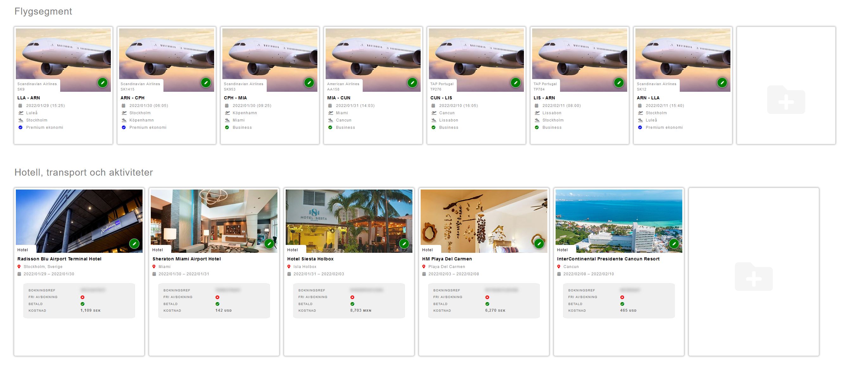Edit the Radisson Blu Airport Terminal Hotel
Viewport: 866px width, 368px height.
pyautogui.click(x=134, y=244)
